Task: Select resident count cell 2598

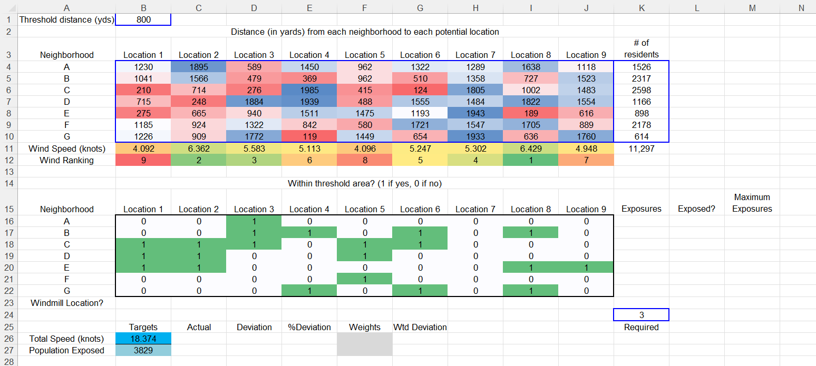Action: pyautogui.click(x=642, y=90)
